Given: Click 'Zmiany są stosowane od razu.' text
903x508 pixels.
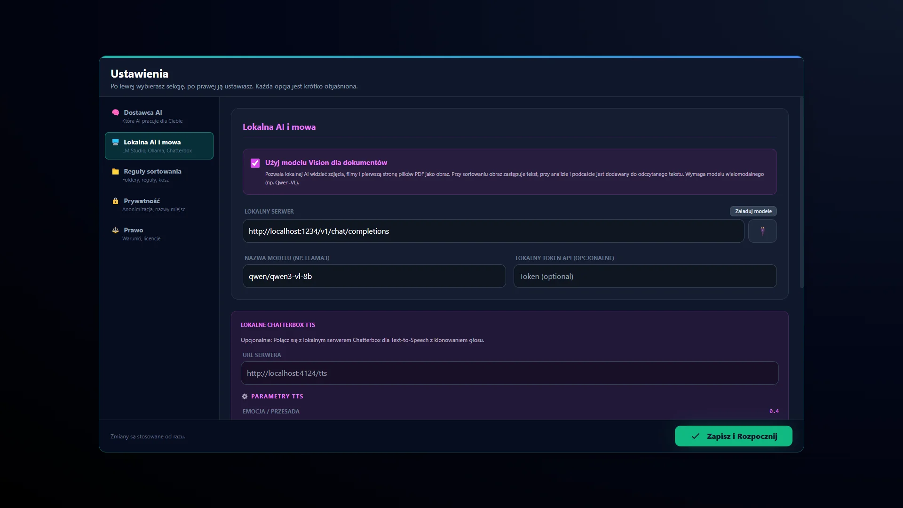Looking at the screenshot, I should [x=148, y=437].
